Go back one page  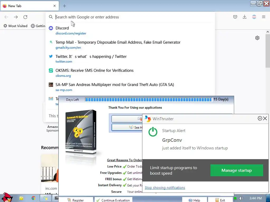pos(6,17)
